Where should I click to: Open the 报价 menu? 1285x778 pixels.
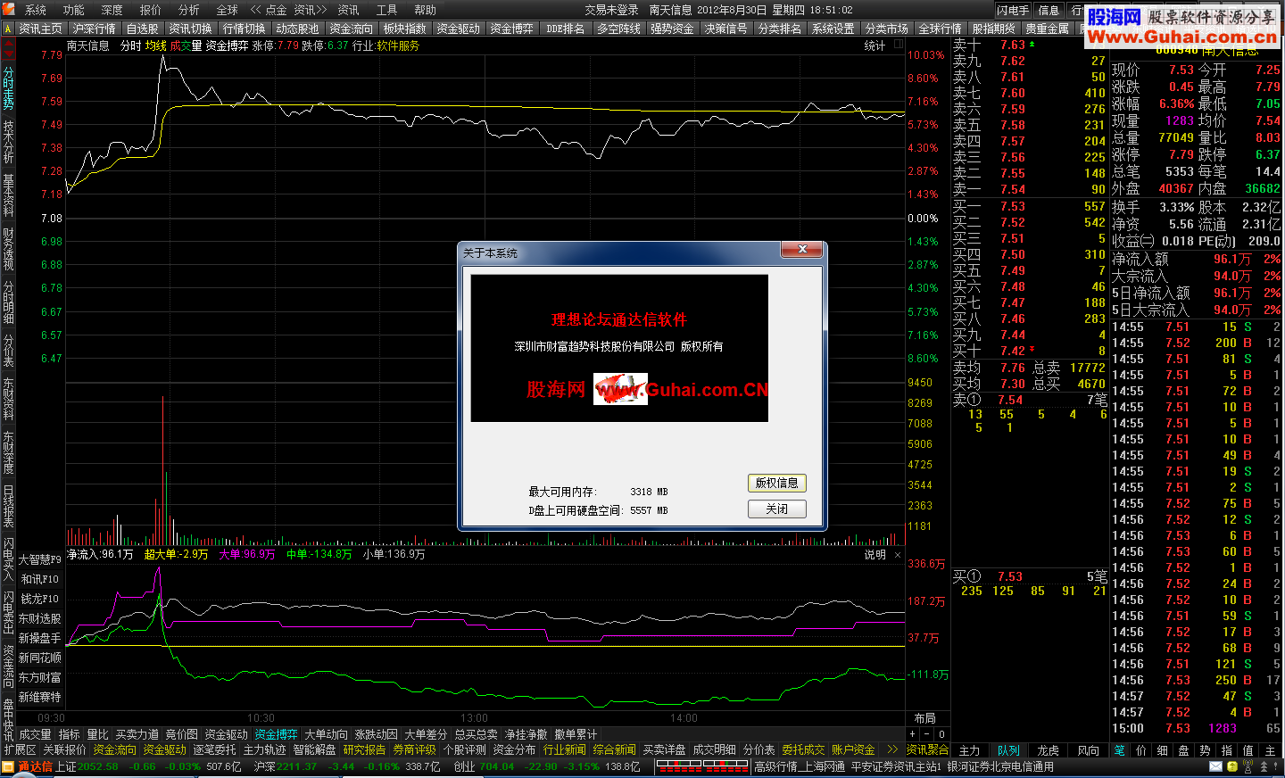tap(151, 10)
